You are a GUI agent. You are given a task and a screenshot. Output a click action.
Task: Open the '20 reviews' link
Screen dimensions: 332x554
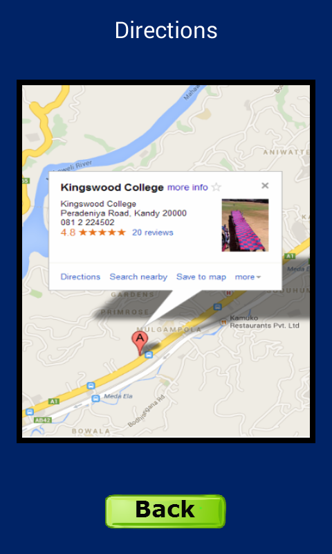point(153,233)
